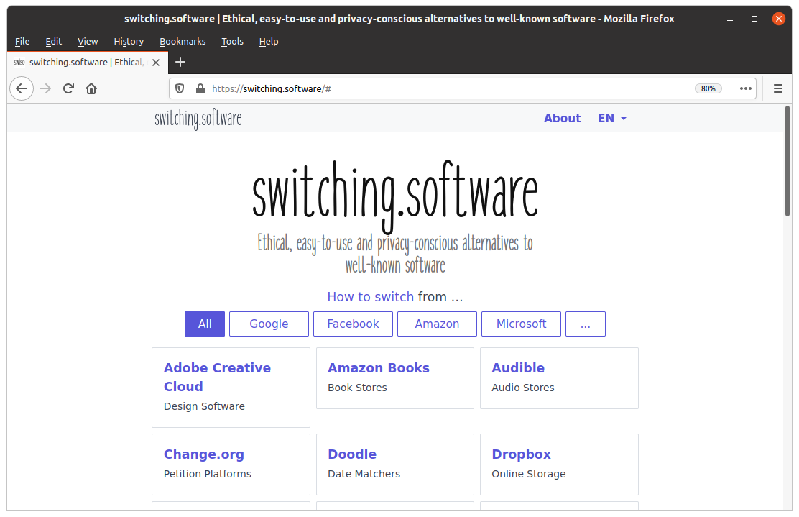
Task: Select the Microsoft filter
Action: (x=521, y=324)
